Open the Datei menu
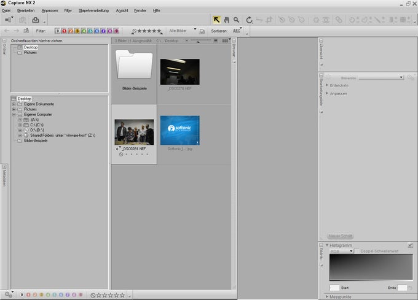The height and width of the screenshot is (300, 418). [x=6, y=10]
